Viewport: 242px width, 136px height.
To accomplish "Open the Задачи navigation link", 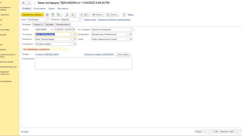I will 51,8.
